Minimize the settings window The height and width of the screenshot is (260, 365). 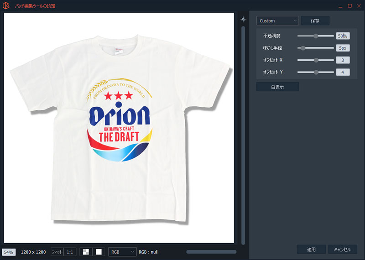coord(340,5)
